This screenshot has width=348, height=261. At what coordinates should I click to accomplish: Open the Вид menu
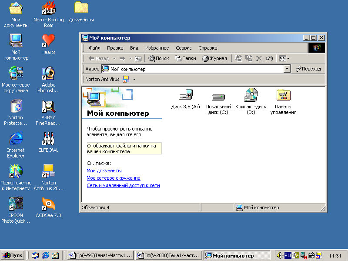click(x=134, y=48)
